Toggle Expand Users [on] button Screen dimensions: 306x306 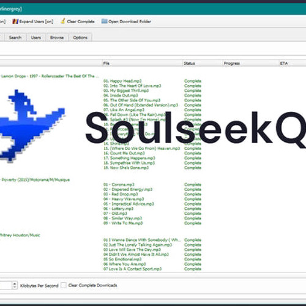click(33, 21)
